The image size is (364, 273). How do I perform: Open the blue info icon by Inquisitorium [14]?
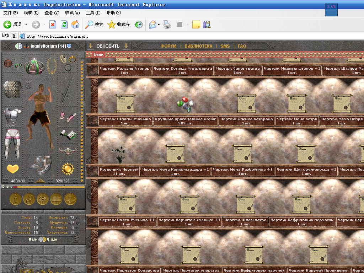(69, 46)
